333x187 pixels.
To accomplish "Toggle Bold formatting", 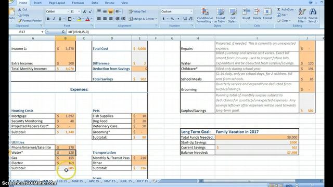I will pos(48,19).
